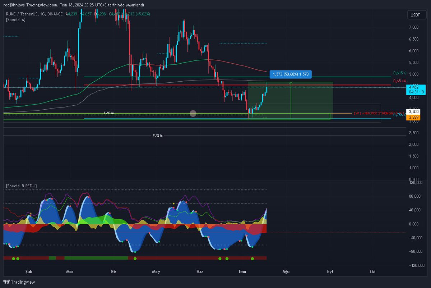Click the grey circle marker on the chart
Viewport: 431px width, 288px height.
click(x=193, y=114)
